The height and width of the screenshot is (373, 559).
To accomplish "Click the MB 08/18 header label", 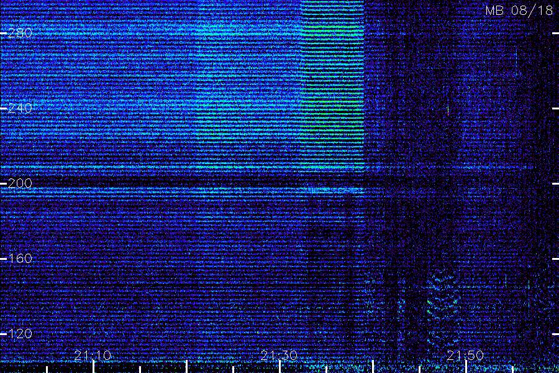I will pyautogui.click(x=519, y=11).
